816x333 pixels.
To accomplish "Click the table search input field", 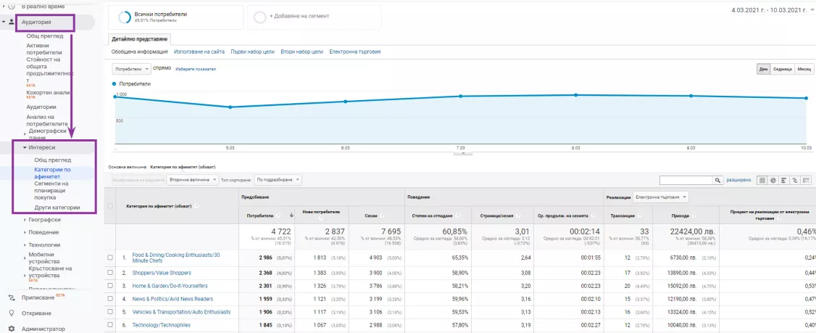I will 686,181.
